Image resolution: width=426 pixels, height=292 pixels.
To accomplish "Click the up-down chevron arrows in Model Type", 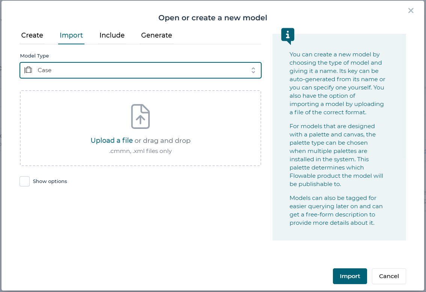I will [x=253, y=70].
